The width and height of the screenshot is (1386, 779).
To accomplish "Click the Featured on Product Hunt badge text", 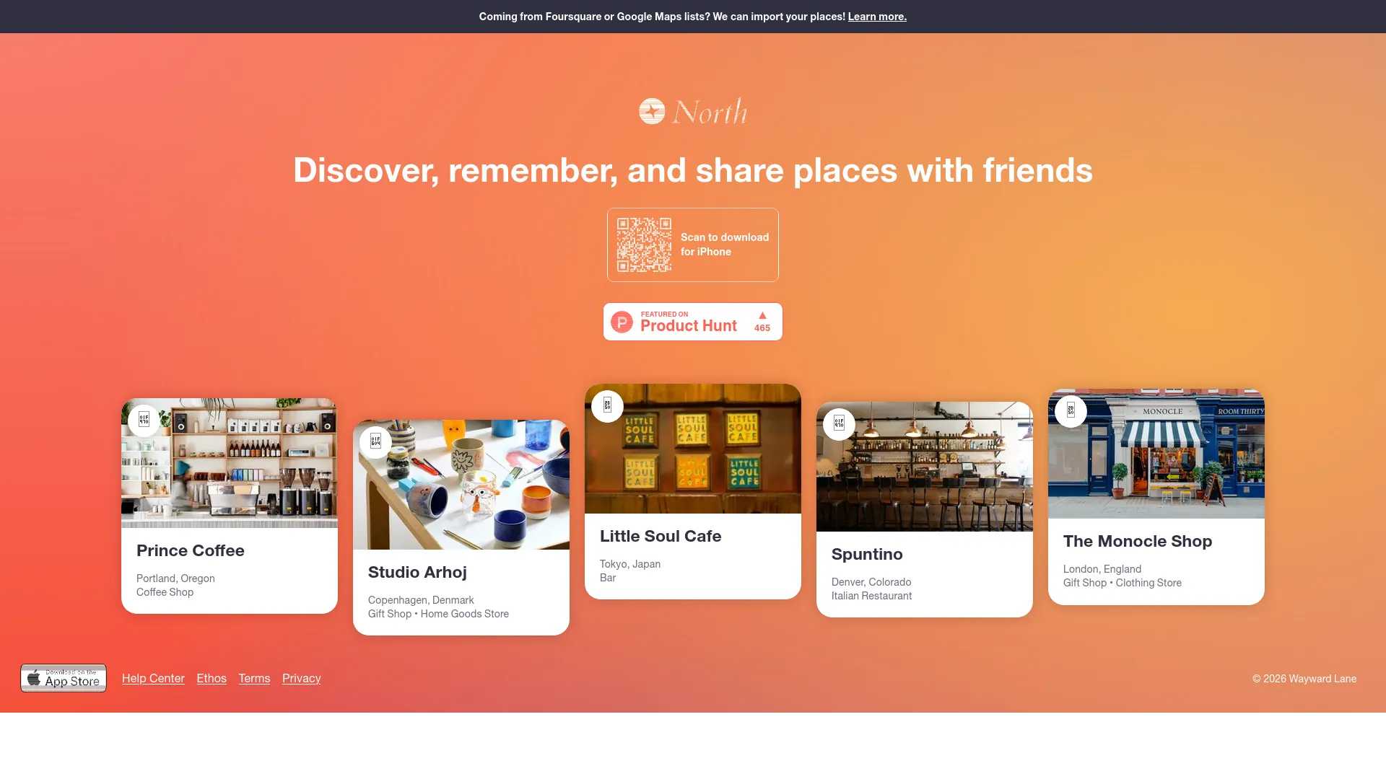I will click(x=689, y=322).
